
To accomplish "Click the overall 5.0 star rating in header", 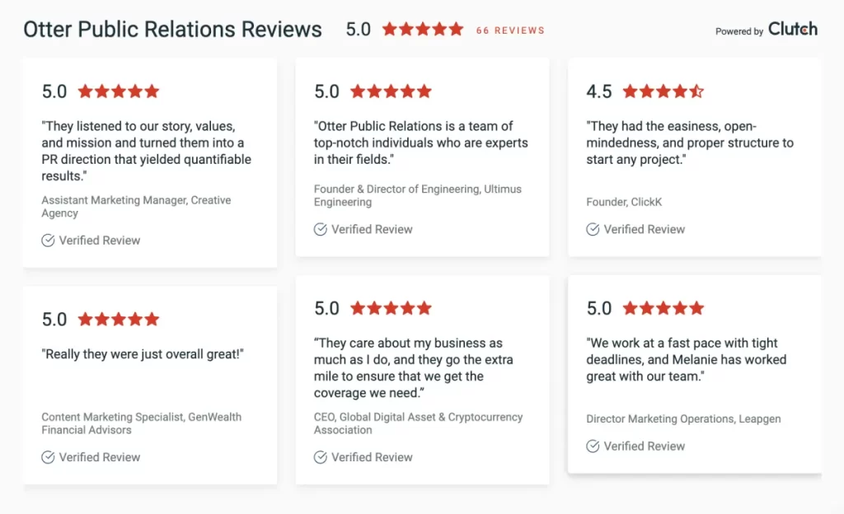I will coord(423,30).
